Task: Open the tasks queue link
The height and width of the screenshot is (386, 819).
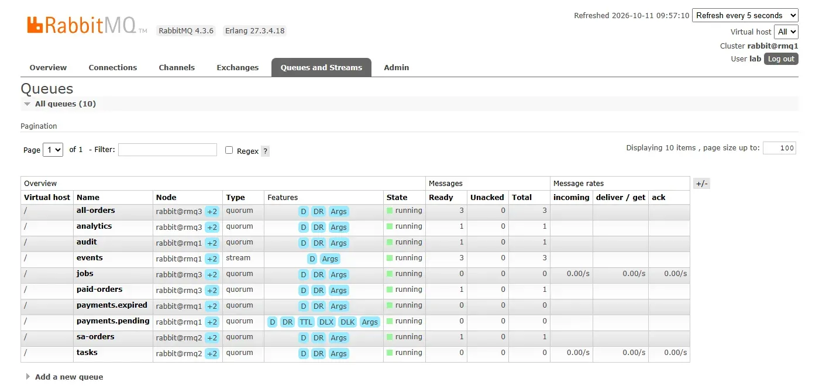Action: coord(87,353)
